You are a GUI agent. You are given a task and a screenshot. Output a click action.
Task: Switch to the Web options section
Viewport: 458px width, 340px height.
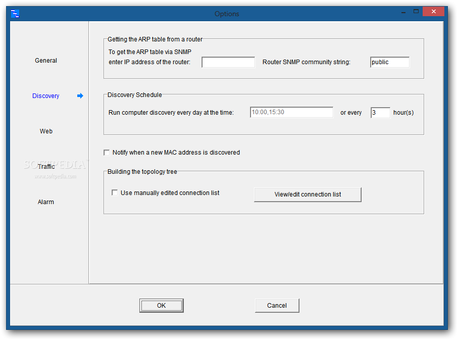point(46,131)
